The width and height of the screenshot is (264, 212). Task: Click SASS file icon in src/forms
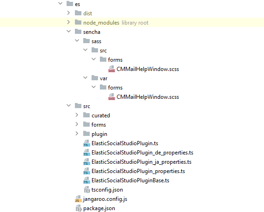click(x=111, y=69)
